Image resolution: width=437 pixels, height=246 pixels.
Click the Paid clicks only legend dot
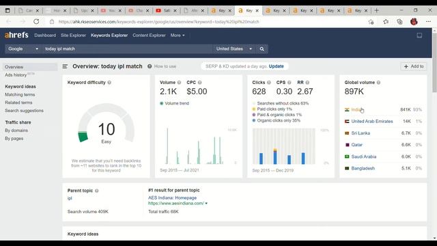(x=254, y=109)
